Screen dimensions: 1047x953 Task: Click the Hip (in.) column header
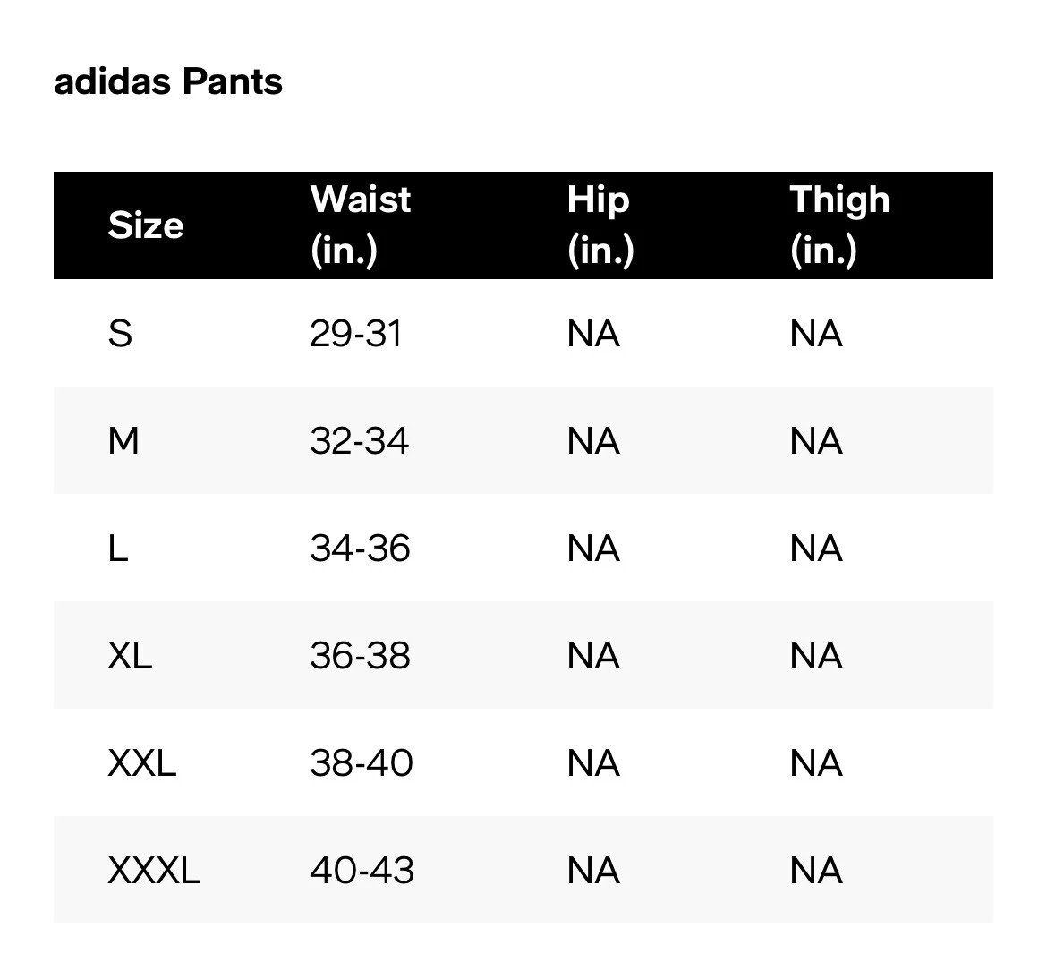[600, 225]
